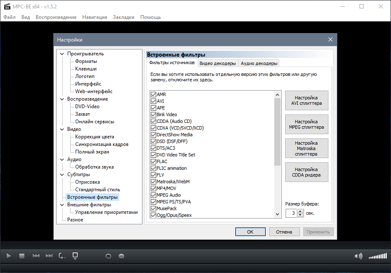Toggle the FLAC filter checkbox
391x273 pixels.
[153, 161]
